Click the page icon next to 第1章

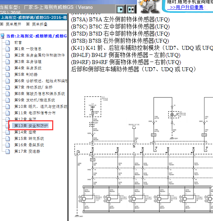click(x=8, y=49)
